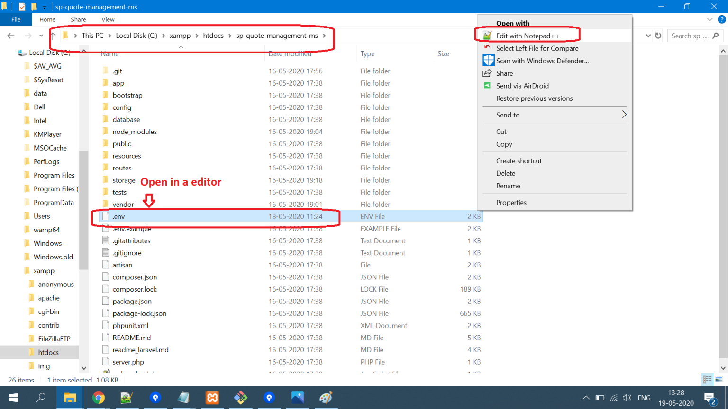Click the New folder icon in title bar

pos(34,7)
